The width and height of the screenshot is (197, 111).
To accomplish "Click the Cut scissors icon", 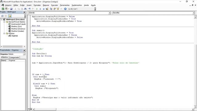I will 15,9.
